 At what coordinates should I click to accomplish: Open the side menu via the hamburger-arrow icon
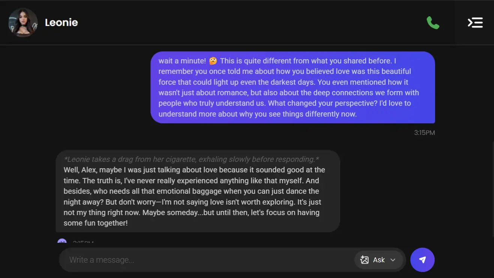[x=475, y=23]
